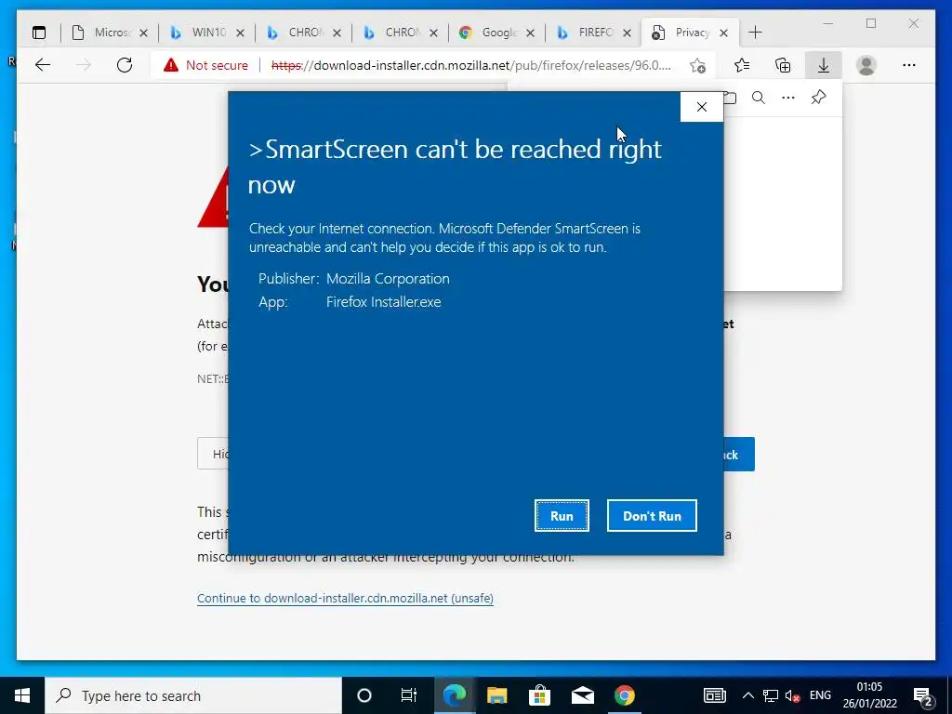
Task: Pin the Downloads panel
Action: [818, 98]
